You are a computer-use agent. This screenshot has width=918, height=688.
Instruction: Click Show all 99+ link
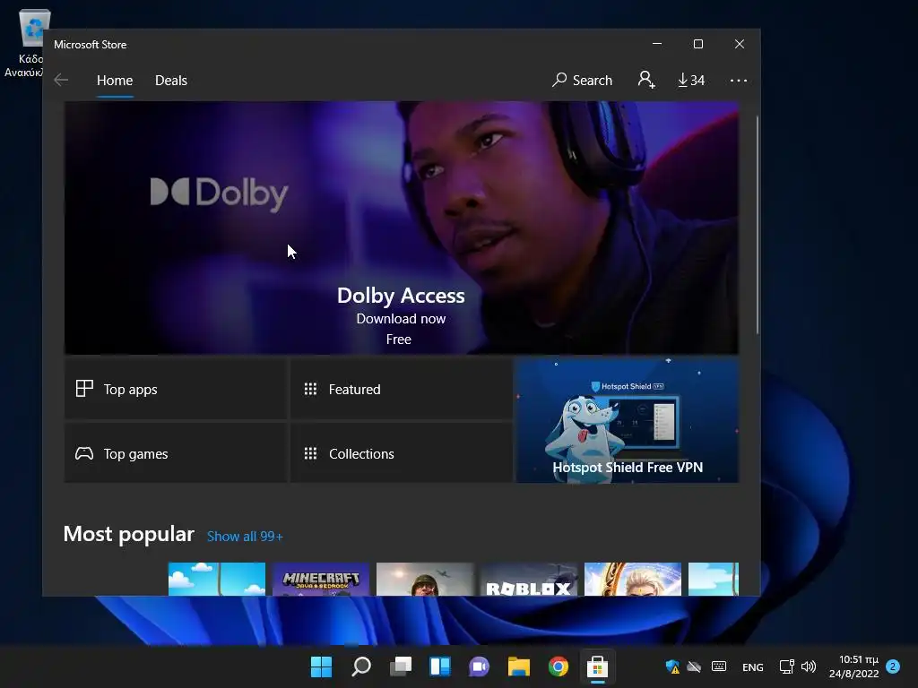coord(245,537)
